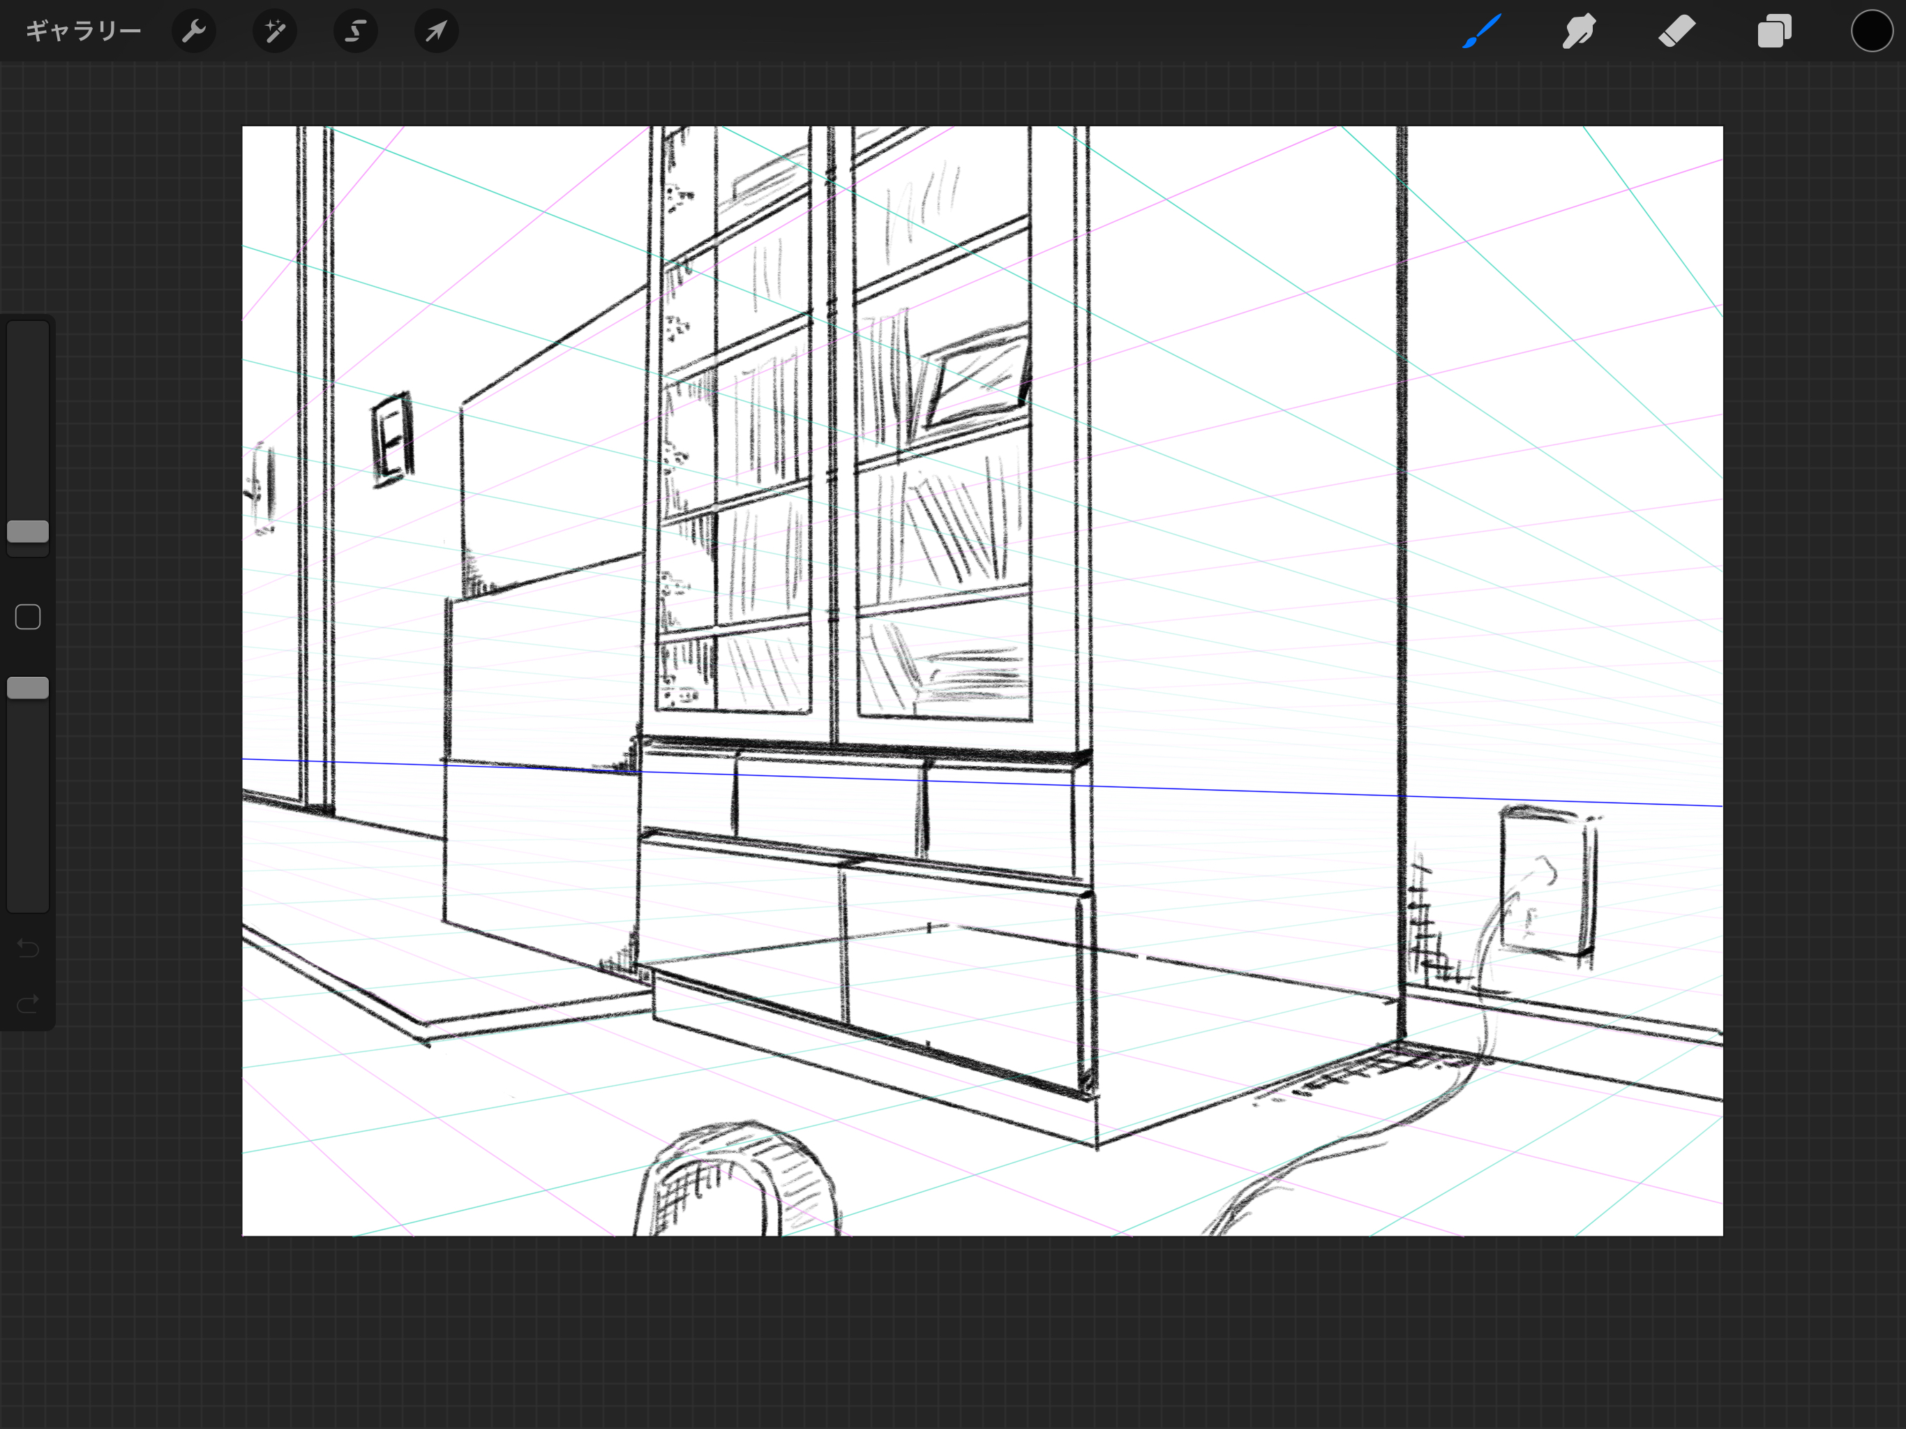Open the Adjustments magic wand menu

(x=275, y=31)
